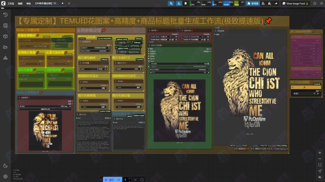Click the unsaved changes dot on workflow tab

[x=63, y=3]
